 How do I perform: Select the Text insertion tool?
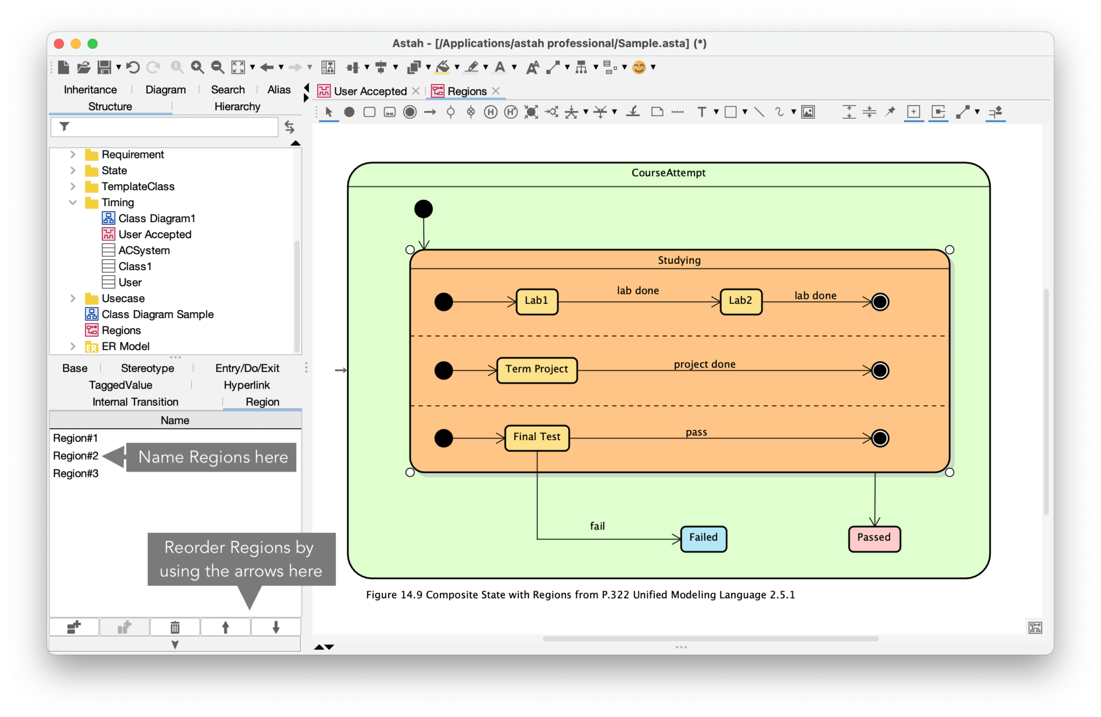[x=703, y=112]
